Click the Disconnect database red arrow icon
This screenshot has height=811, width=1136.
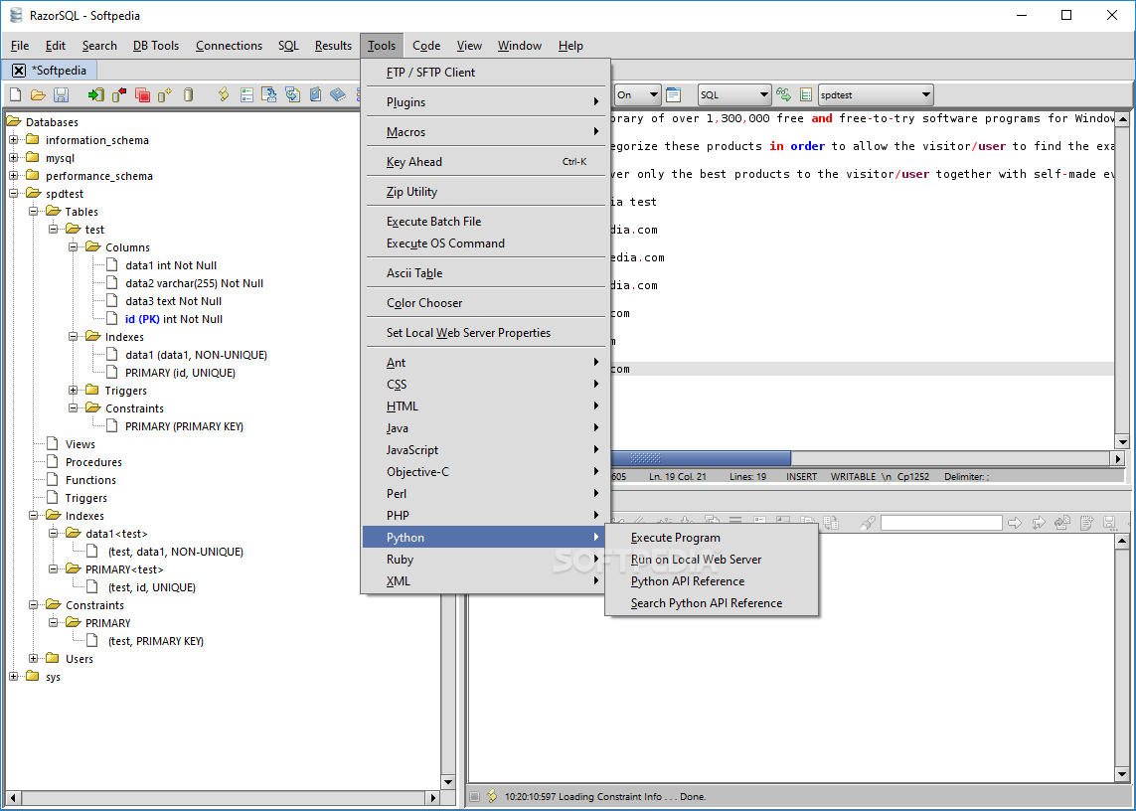(x=119, y=95)
